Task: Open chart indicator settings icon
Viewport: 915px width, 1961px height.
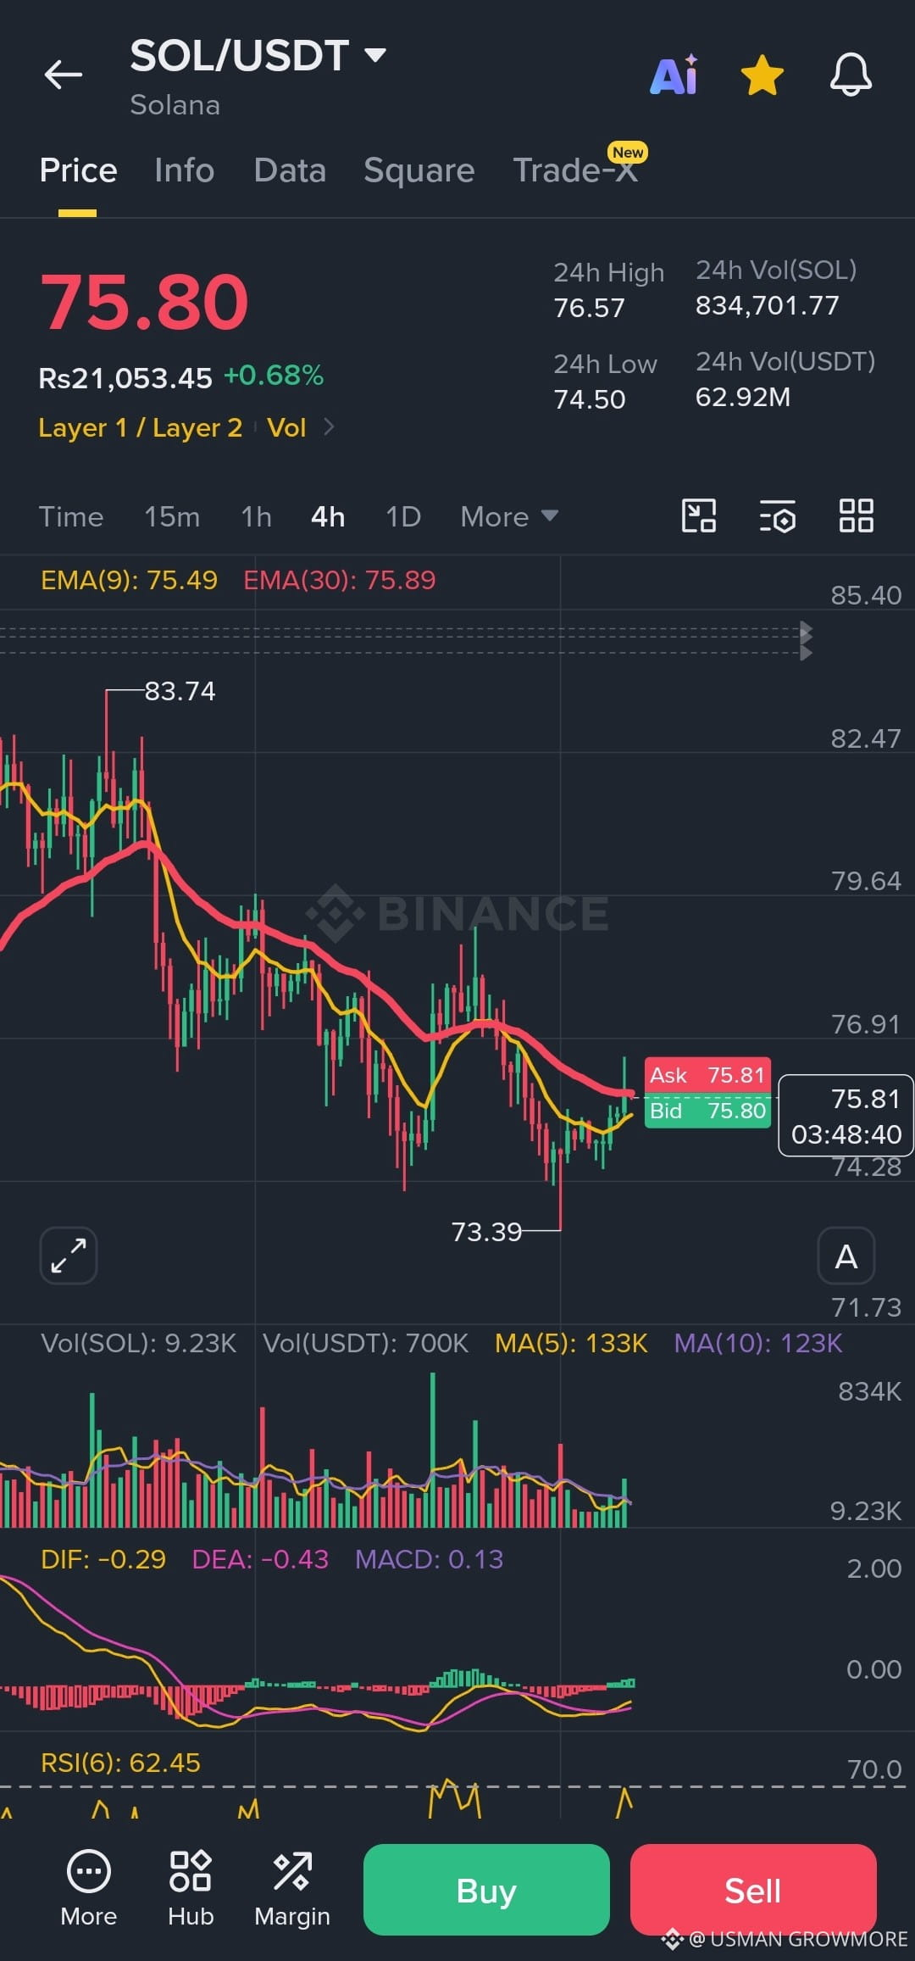Action: point(778,515)
